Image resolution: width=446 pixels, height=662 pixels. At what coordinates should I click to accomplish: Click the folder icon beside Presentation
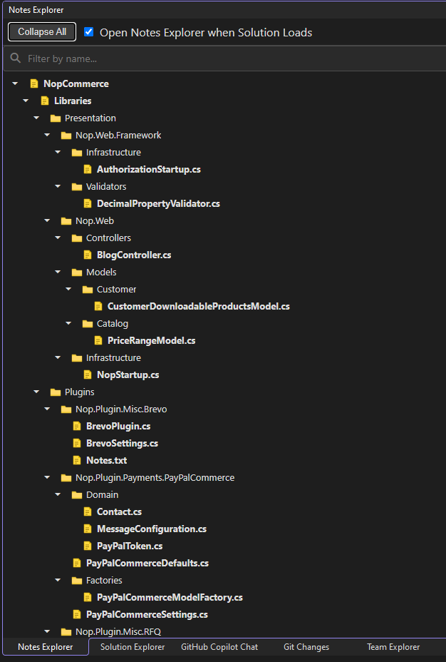(56, 118)
